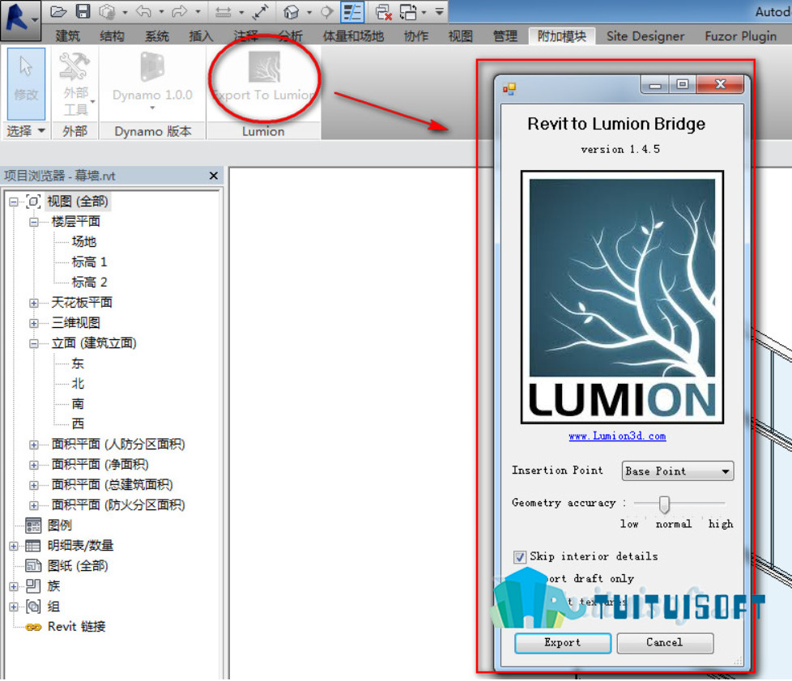Click the 族 families icon in browser
Image resolution: width=792 pixels, height=681 pixels.
[x=33, y=586]
